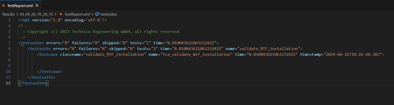The image size is (394, 105).
Task: Close the TestReport.xml editor tab
Action: point(37,6)
